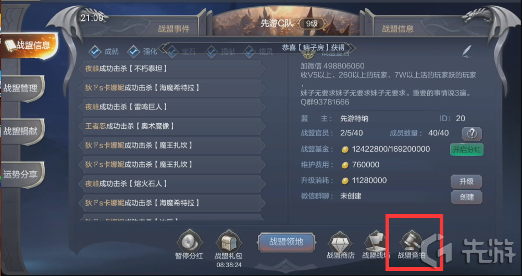Toggle the 成就 filter checkbox
This screenshot has width=522, height=276.
pyautogui.click(x=95, y=51)
